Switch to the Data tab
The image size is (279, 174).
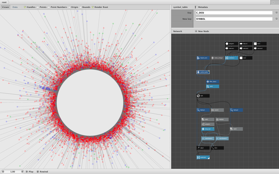click(x=15, y=7)
